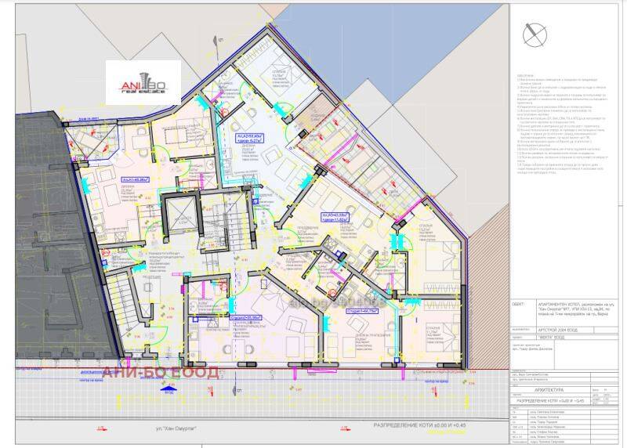Click the АРХИТЕКТУРА title block heading
The image size is (627, 448).
point(549,390)
